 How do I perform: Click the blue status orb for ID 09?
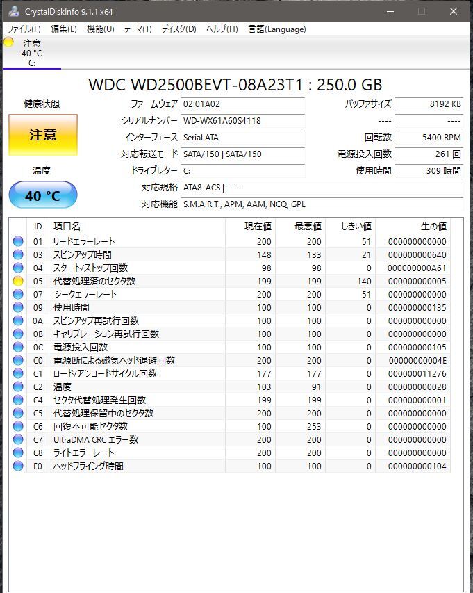18,307
